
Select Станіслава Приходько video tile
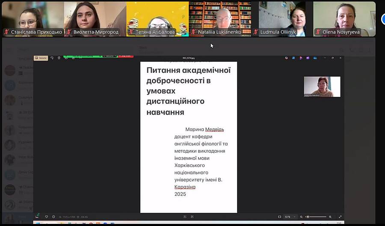click(33, 19)
